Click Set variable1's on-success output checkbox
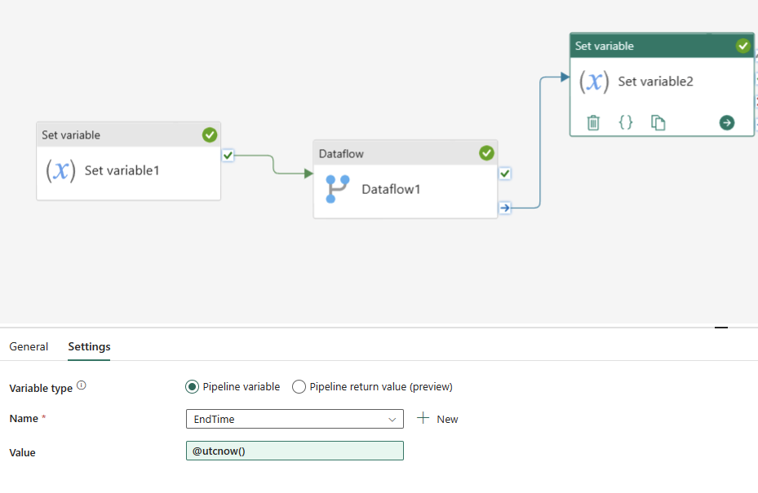Image resolution: width=758 pixels, height=493 pixels. (x=228, y=155)
